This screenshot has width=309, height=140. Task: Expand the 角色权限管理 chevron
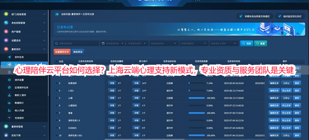coord(44,23)
